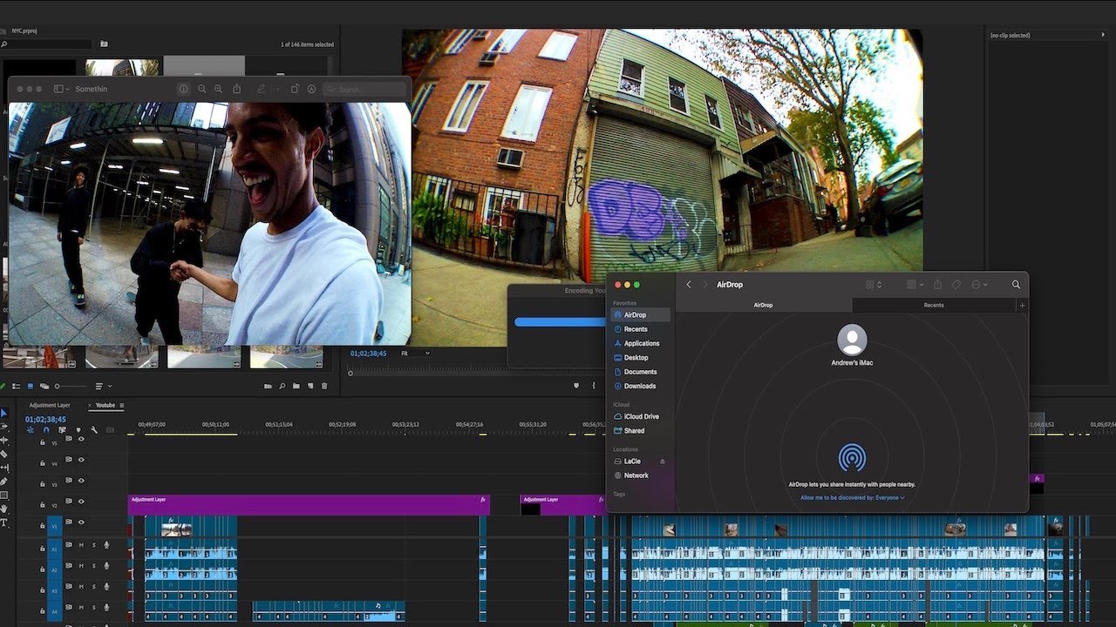
Task: Mute the A1 audio track
Action: click(81, 545)
